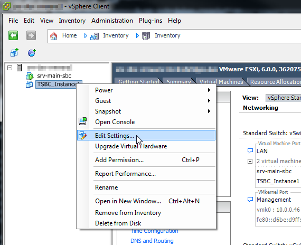
Task: Open the File menu
Action: [x=13, y=21]
